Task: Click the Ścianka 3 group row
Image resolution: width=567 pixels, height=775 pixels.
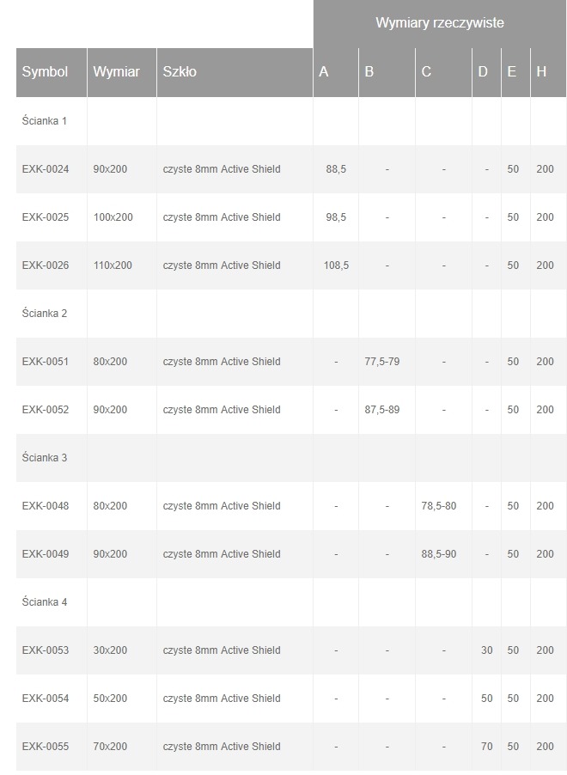Action: click(x=45, y=458)
